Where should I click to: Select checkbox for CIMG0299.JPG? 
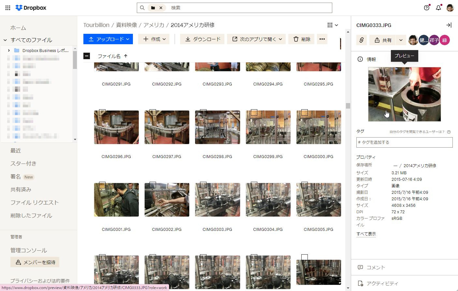click(x=254, y=112)
